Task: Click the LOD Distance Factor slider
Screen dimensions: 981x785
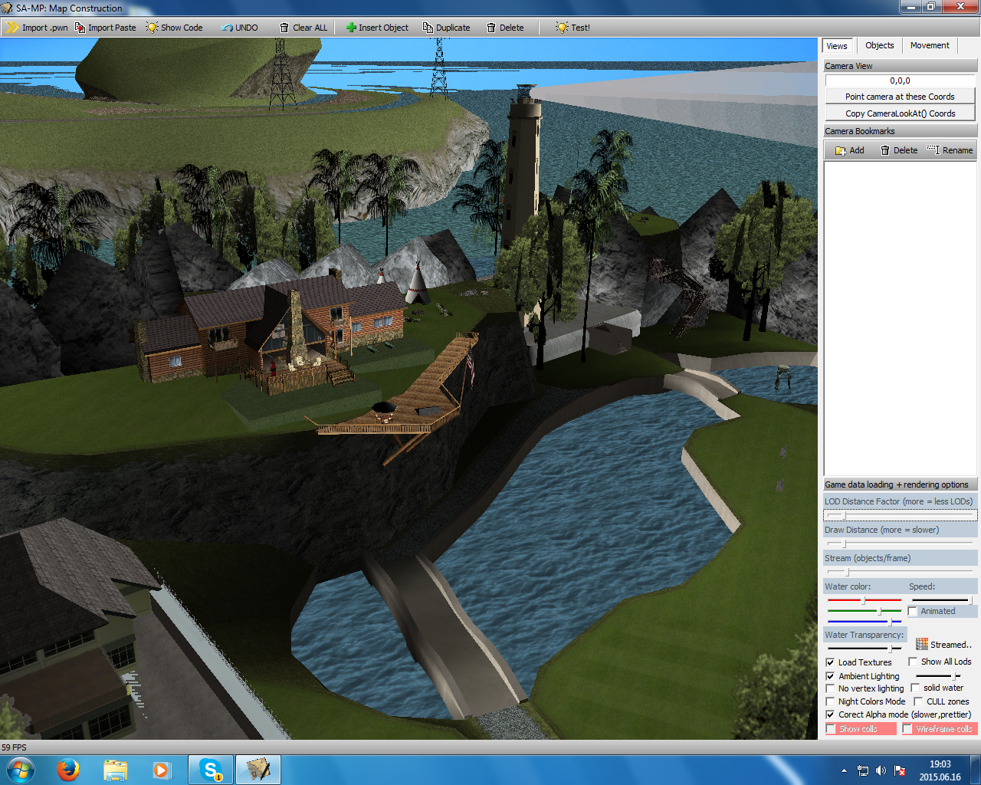Action: (900, 515)
